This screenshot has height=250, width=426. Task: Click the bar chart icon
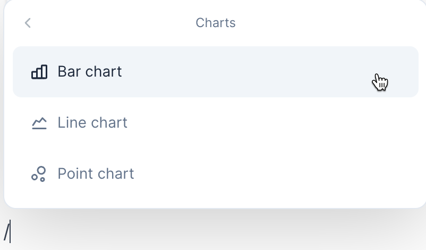click(x=39, y=72)
